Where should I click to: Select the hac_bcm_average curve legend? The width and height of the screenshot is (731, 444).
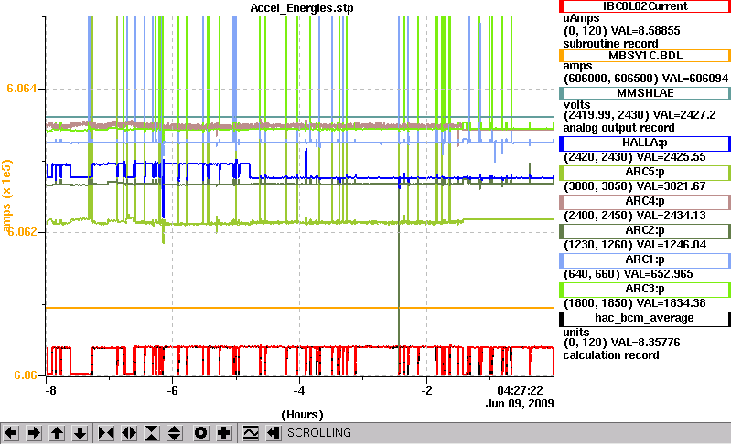tap(645, 319)
